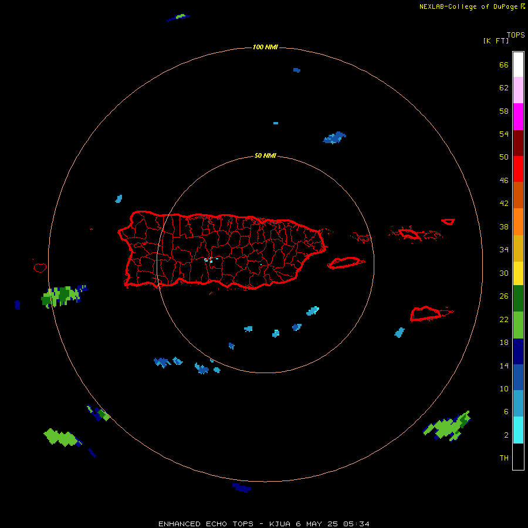The width and height of the screenshot is (528, 528).
Task: Click the Mona Island outline west of Puerto Rico
Action: (40, 268)
